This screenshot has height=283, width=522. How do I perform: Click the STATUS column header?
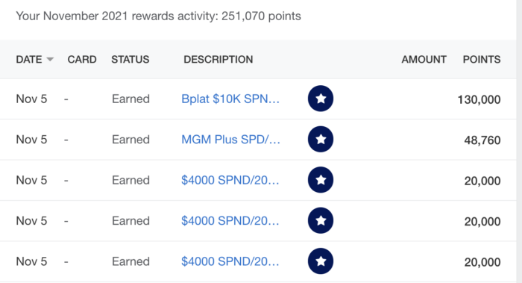coord(130,59)
